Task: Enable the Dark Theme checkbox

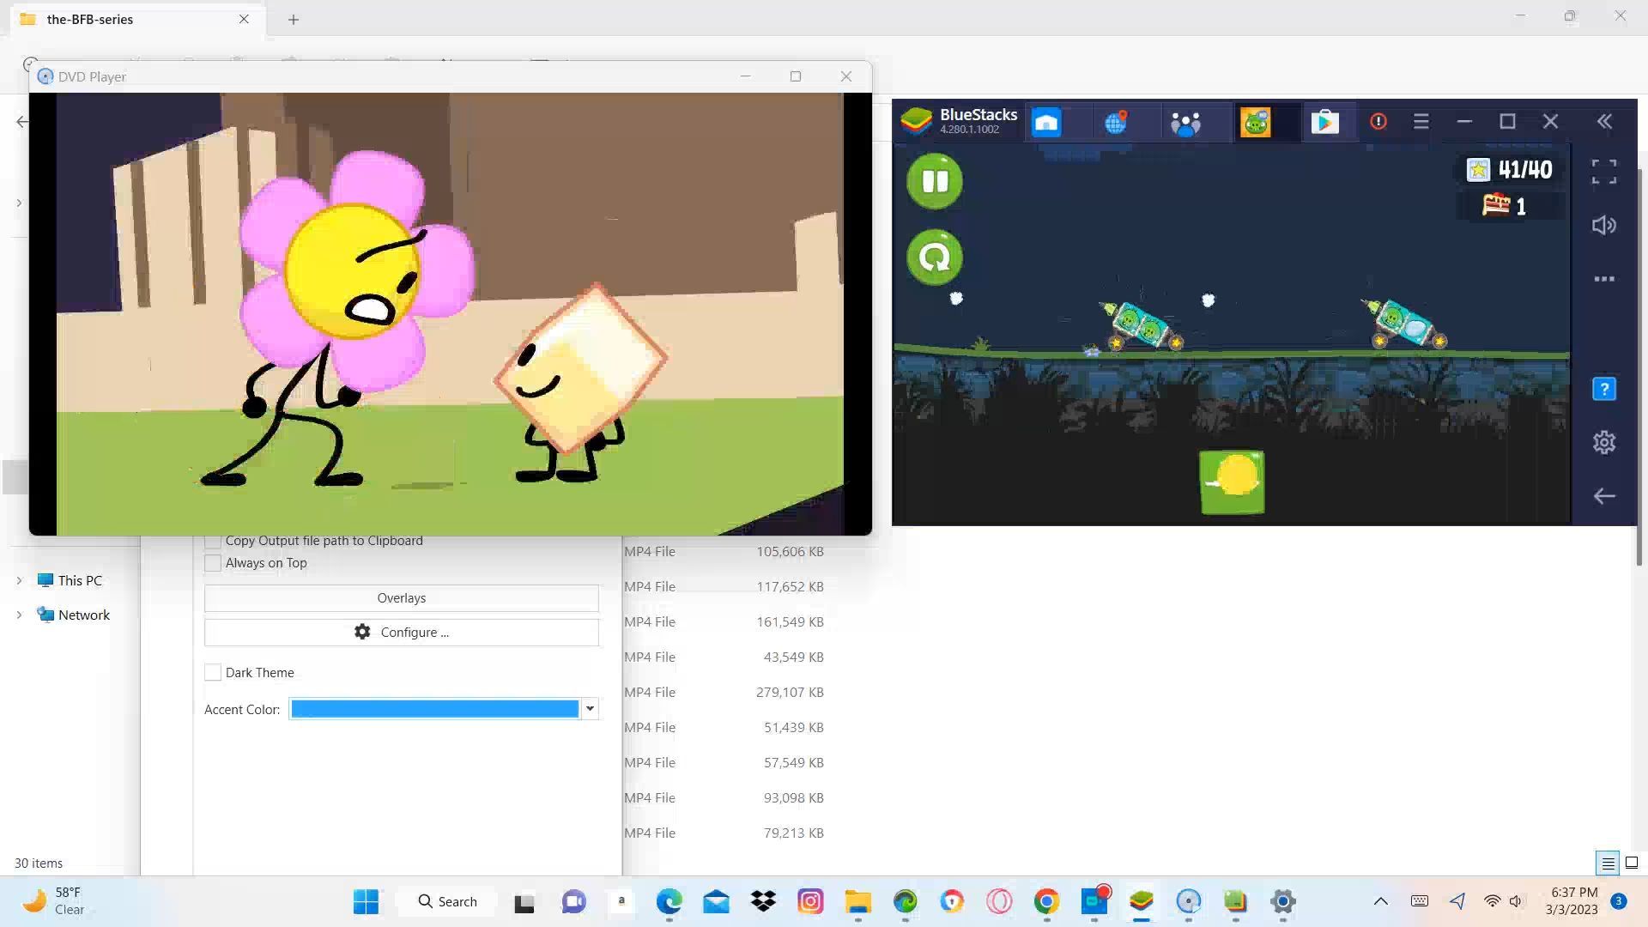Action: click(213, 673)
